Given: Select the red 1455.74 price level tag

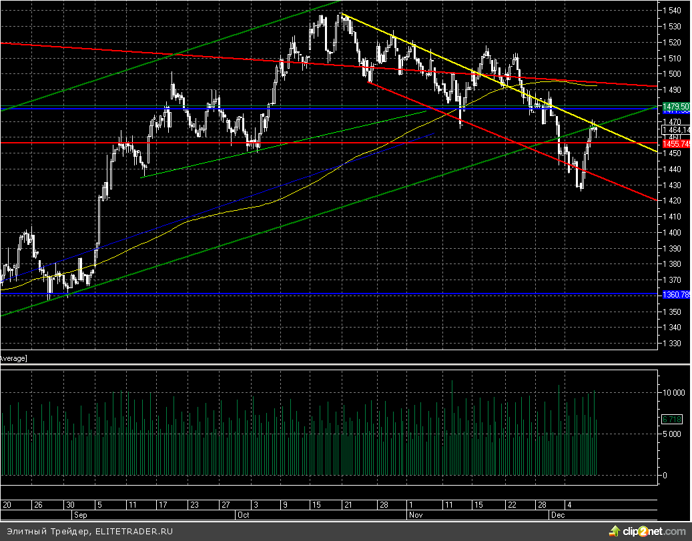Looking at the screenshot, I should [675, 143].
